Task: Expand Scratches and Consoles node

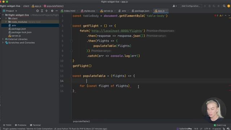Action: point(3,43)
